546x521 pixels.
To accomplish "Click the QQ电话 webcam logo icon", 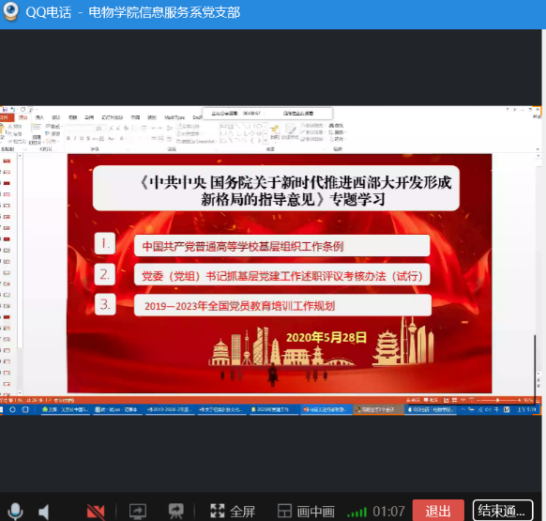I will click(11, 11).
